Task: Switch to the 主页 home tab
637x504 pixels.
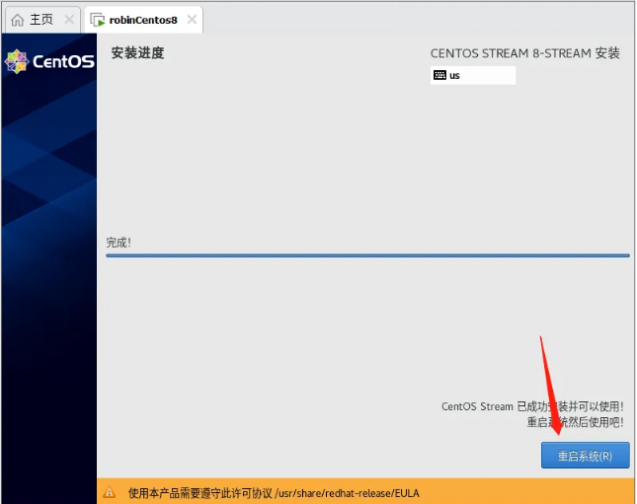Action: pos(41,20)
